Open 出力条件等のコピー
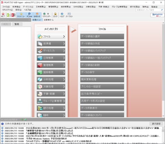165x144 pixels. tap(102, 94)
